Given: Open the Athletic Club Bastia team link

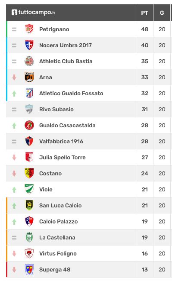Looking at the screenshot, I should tap(66, 61).
